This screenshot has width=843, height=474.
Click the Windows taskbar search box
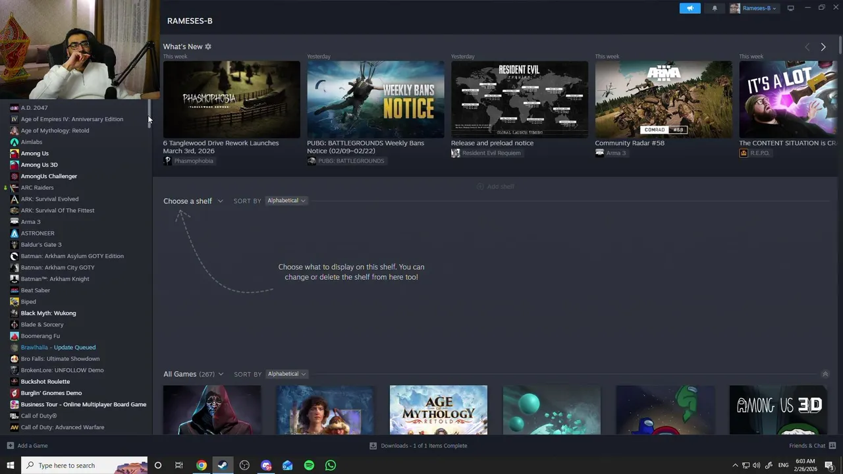[x=84, y=465]
